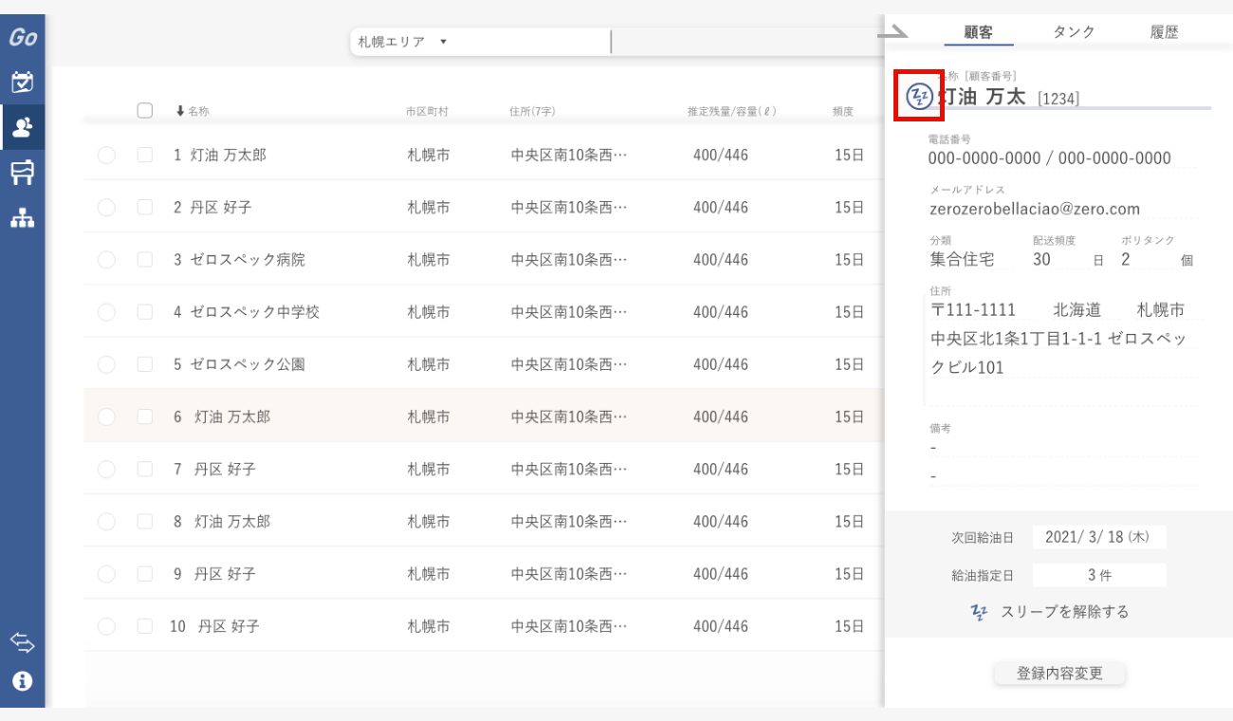Click the customer name 灯油 万太 in detail panel

click(x=983, y=97)
